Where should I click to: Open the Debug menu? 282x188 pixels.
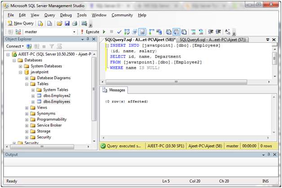pyautogui.click(x=66, y=15)
